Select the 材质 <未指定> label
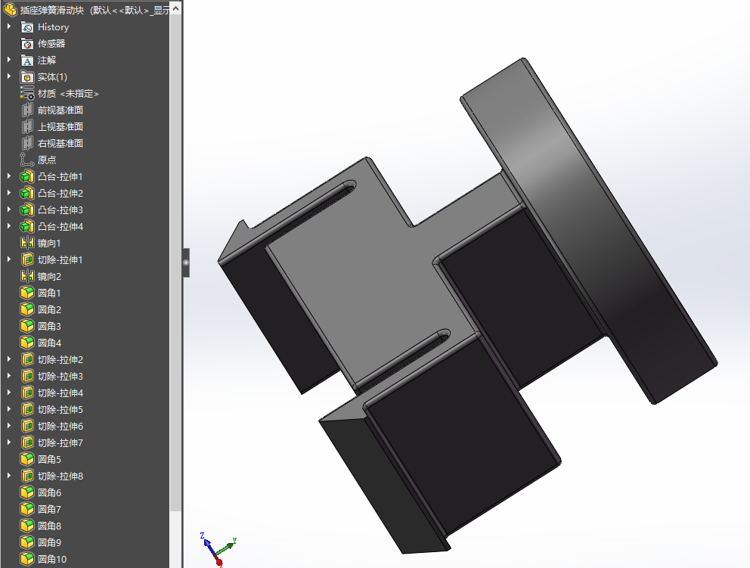This screenshot has width=750, height=568. click(68, 94)
